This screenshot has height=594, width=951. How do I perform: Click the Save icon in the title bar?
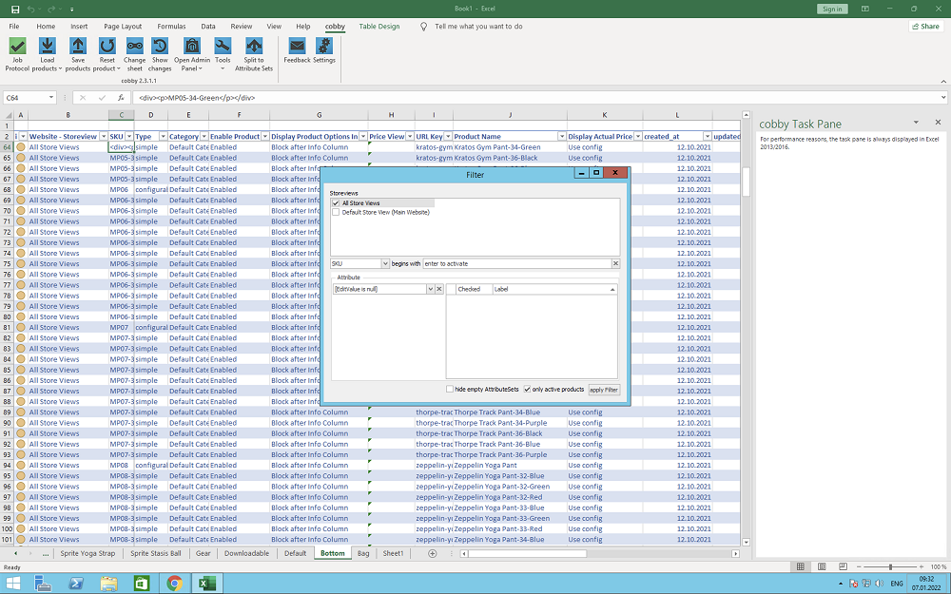15,10
